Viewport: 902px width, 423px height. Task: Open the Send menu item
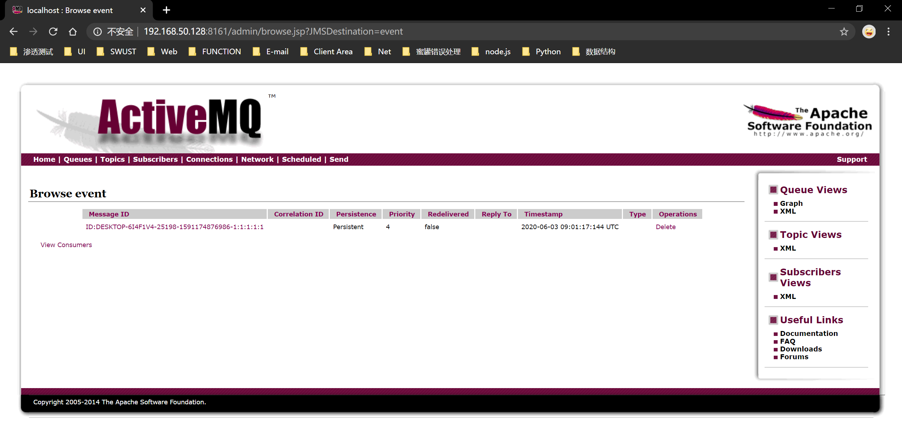(x=339, y=159)
